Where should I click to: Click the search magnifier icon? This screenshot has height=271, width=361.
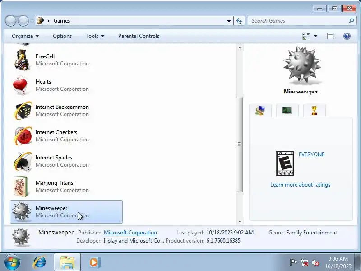[x=351, y=21]
